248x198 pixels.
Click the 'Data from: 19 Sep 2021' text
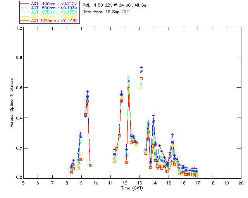107,12
